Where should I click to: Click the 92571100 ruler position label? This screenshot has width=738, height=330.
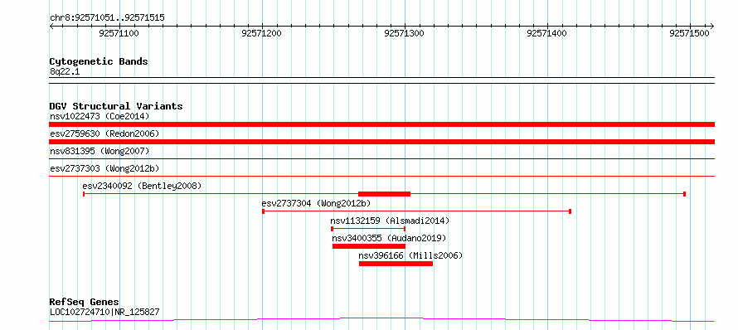coord(119,33)
